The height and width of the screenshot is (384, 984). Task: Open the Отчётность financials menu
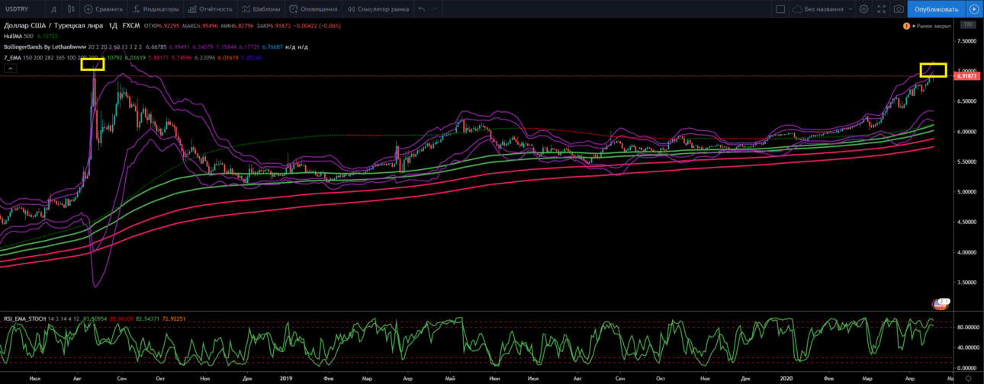[x=210, y=9]
